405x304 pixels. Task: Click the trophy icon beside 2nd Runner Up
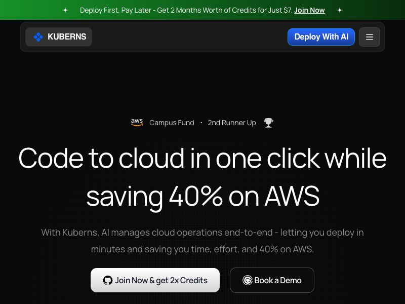(x=268, y=123)
